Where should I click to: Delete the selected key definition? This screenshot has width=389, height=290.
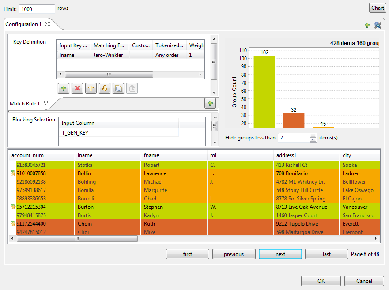pos(77,88)
